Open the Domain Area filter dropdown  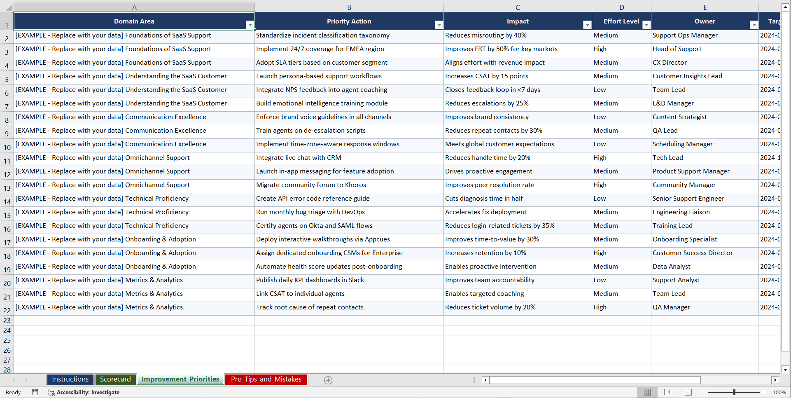pyautogui.click(x=250, y=25)
